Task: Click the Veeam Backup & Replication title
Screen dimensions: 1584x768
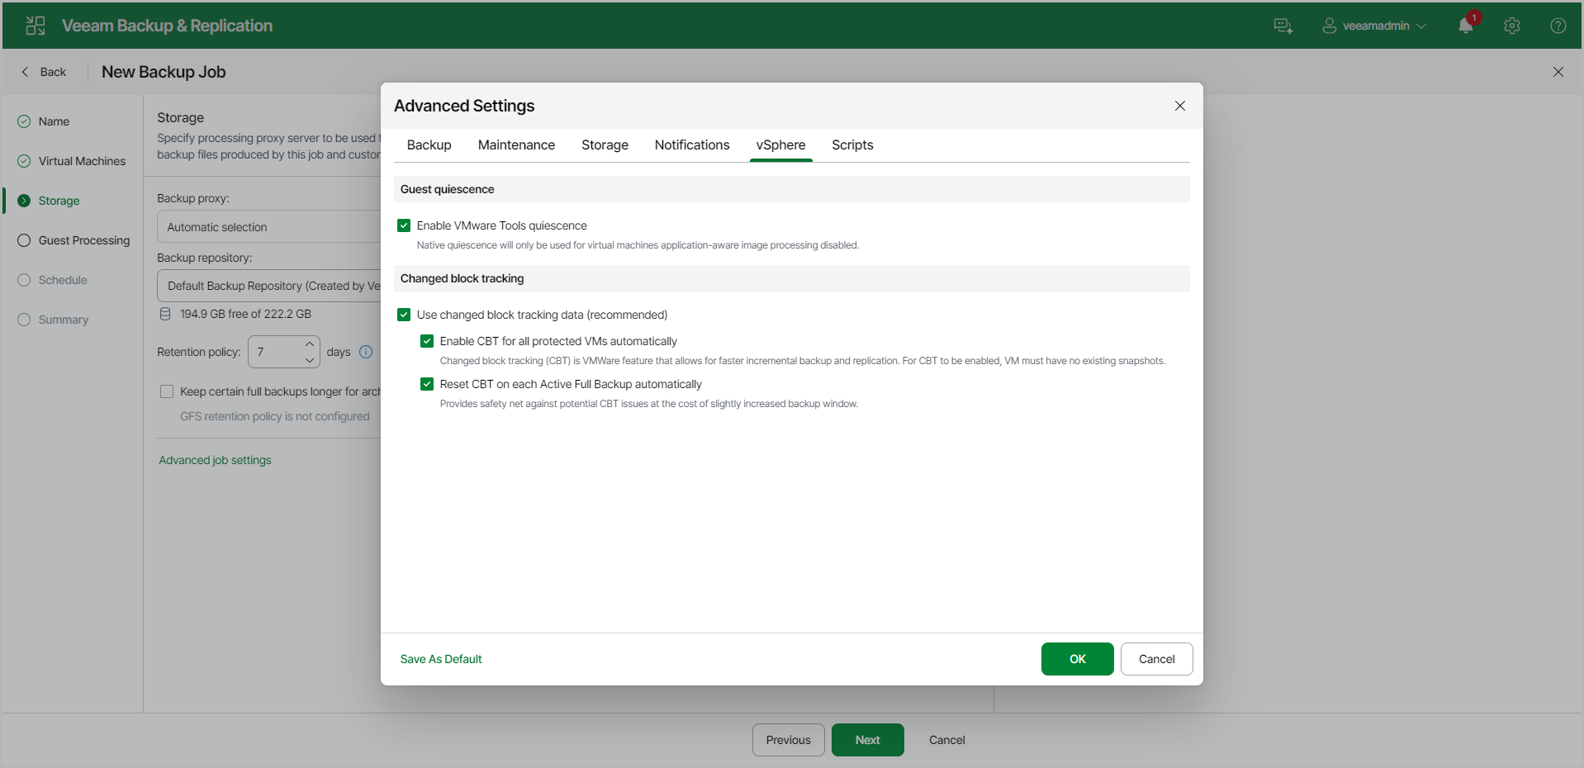Action: click(167, 26)
